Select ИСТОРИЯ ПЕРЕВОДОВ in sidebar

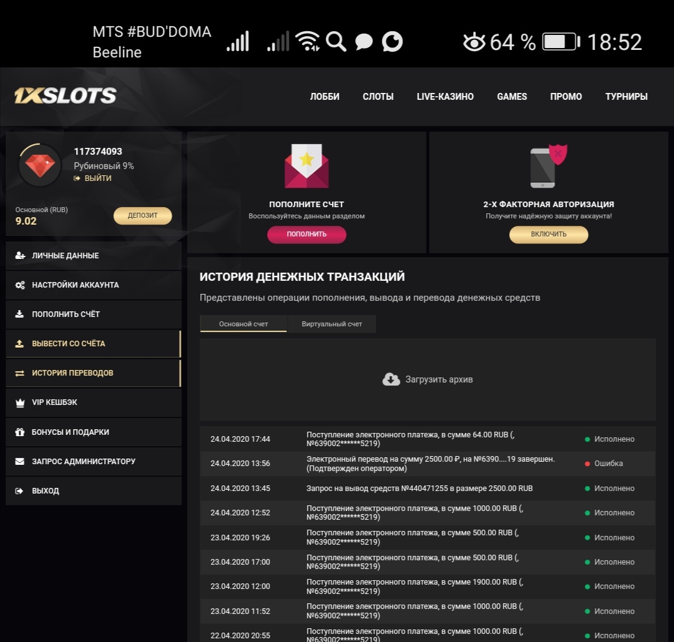point(94,373)
